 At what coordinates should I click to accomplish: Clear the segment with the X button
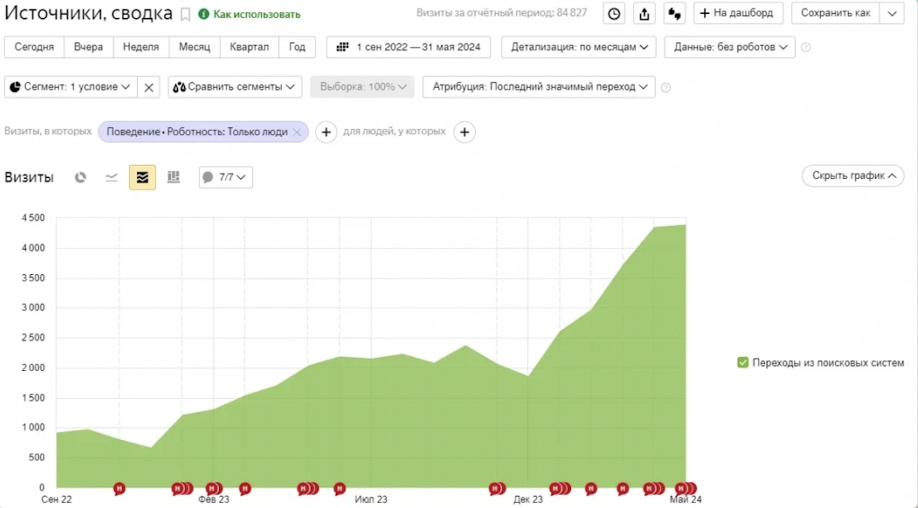click(x=149, y=87)
